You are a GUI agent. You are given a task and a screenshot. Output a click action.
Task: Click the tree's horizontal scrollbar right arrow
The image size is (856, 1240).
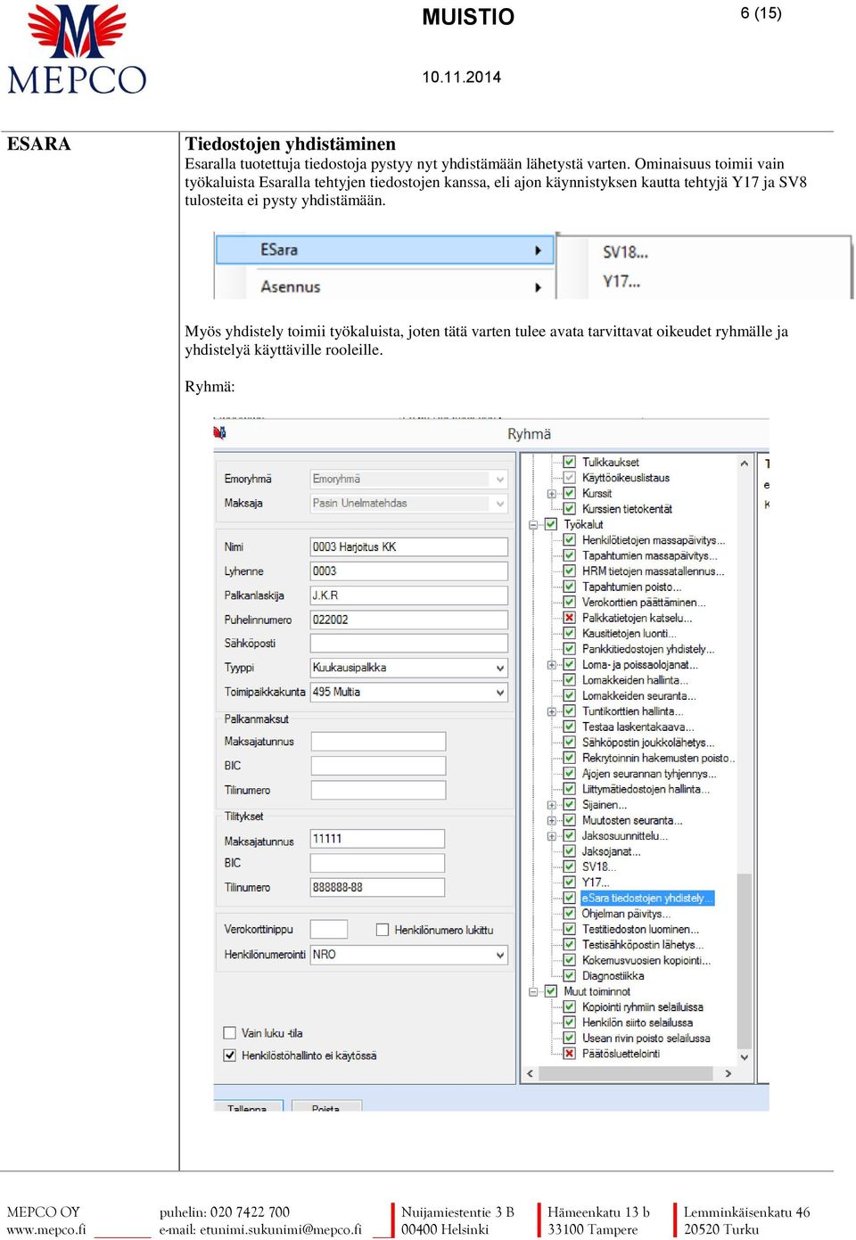728,1073
